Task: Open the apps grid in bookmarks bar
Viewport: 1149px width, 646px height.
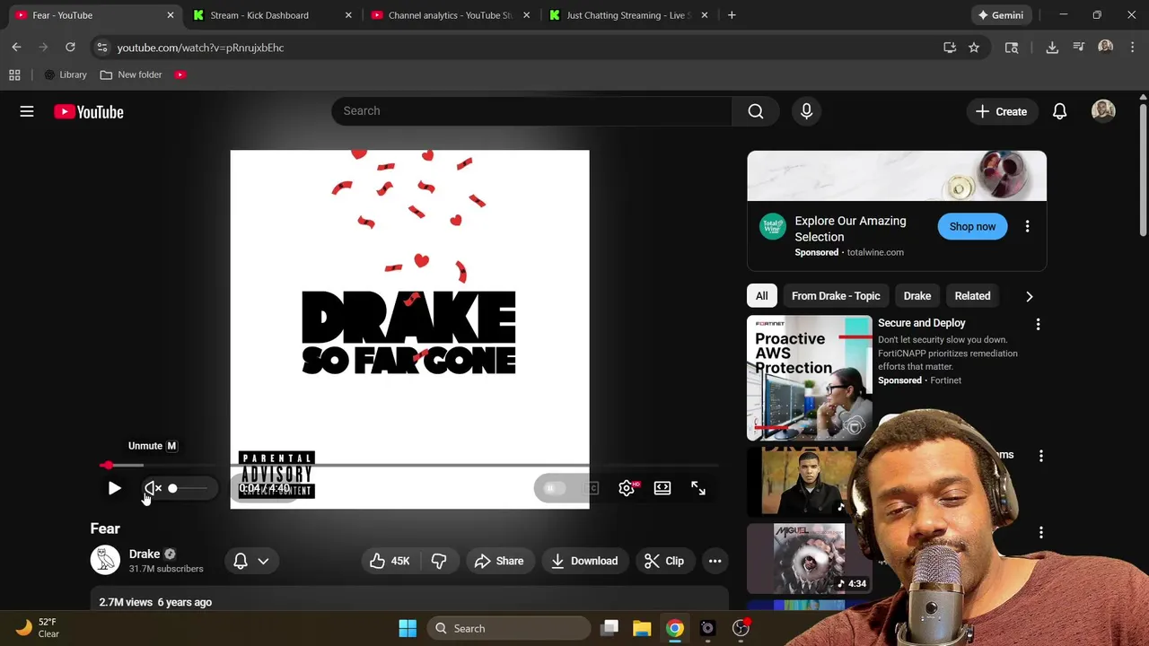Action: click(x=14, y=74)
